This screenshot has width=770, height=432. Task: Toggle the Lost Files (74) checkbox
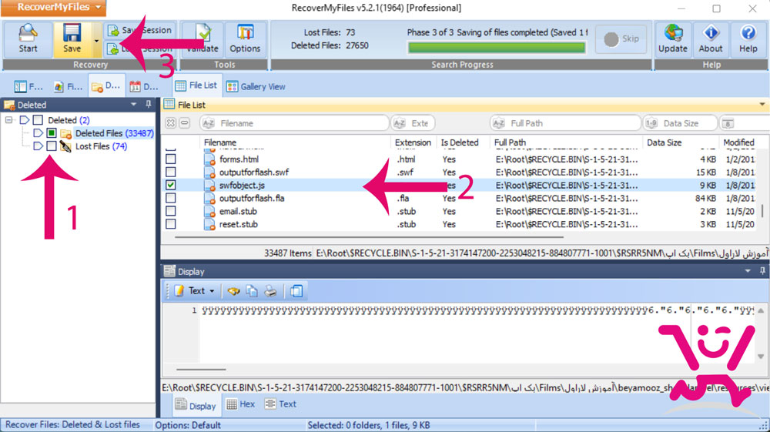coord(52,146)
